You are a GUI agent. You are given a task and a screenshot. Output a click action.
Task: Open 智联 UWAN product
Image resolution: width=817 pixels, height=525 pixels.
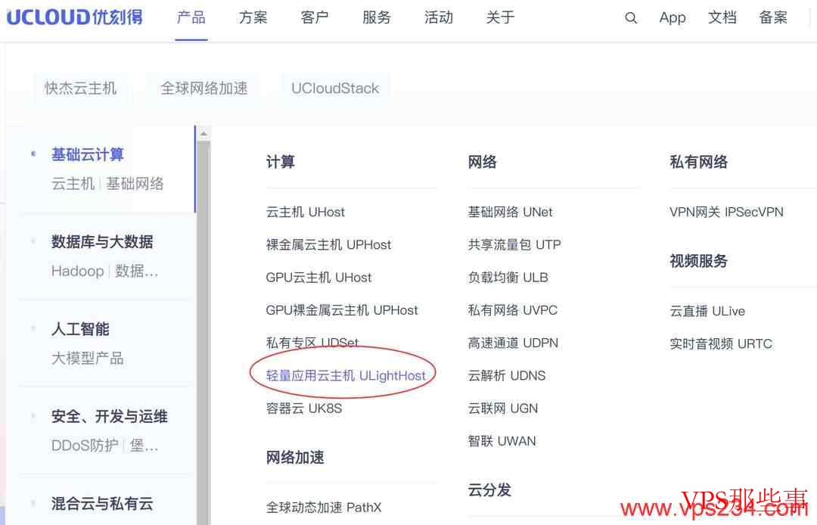pyautogui.click(x=502, y=441)
